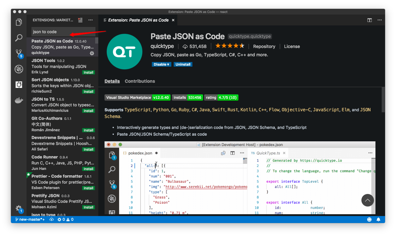
Task: Click source control icon in demo screenshot
Action: click(112, 184)
